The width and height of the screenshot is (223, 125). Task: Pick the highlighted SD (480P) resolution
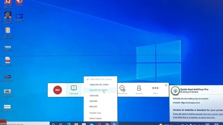click(x=101, y=90)
